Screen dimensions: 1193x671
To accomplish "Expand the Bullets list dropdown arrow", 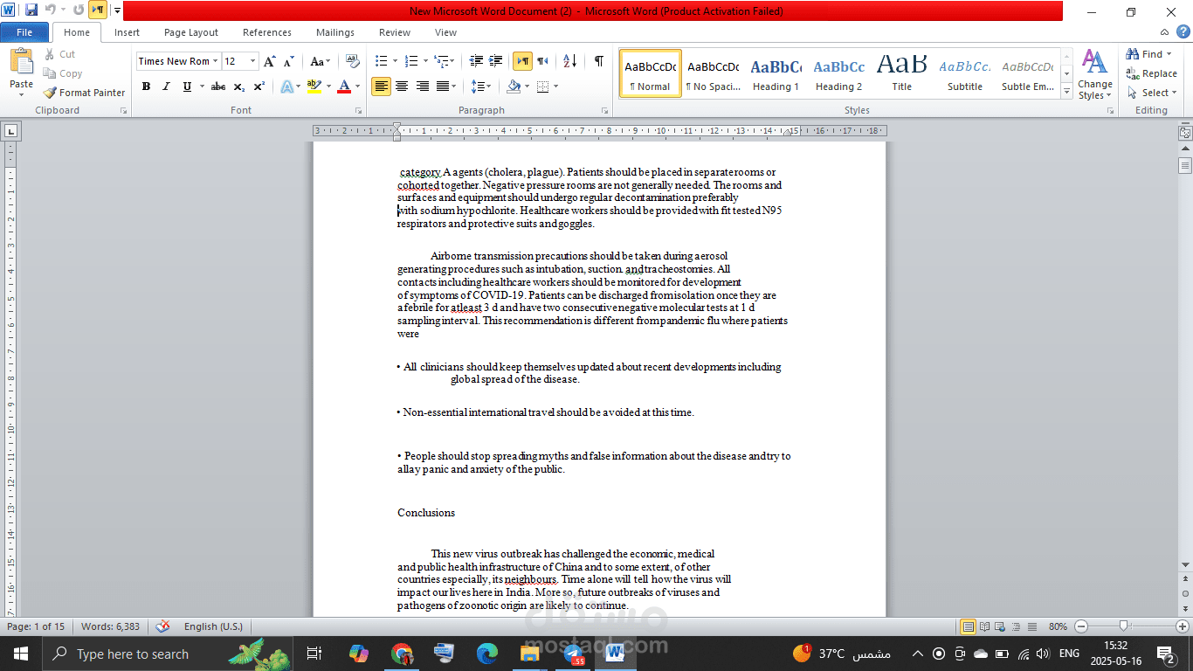I will click(x=395, y=61).
